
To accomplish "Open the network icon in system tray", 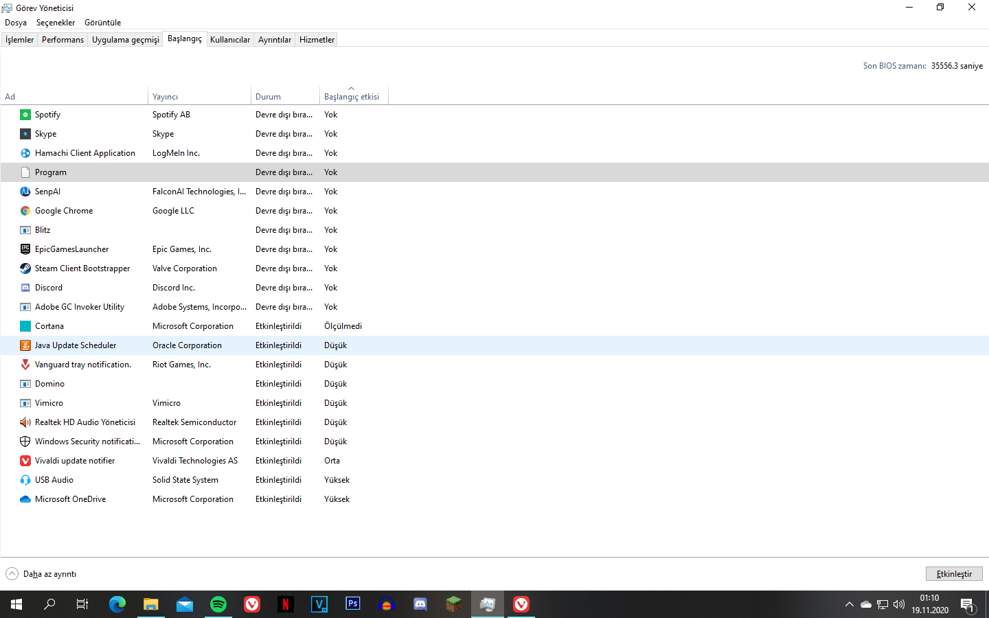I will point(883,604).
